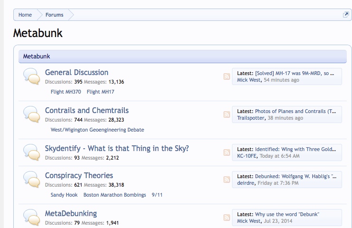Screen dimensions: 352x228
Task: Open Skydentify - What is that Thing in the Sky?
Action: point(117,148)
